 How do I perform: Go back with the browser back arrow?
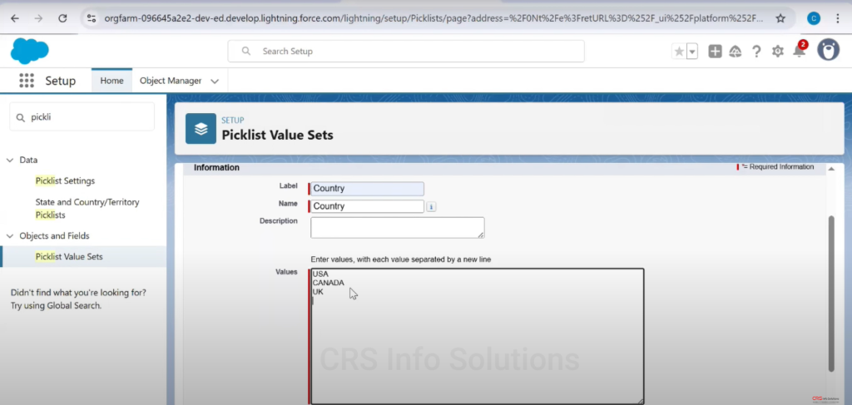[15, 18]
